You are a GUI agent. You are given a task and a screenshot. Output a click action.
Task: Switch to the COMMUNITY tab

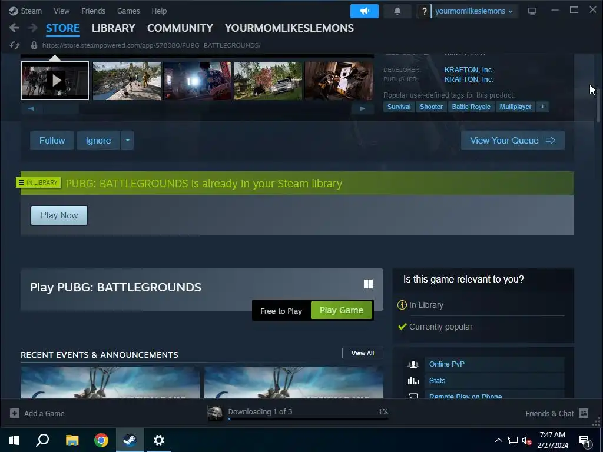click(180, 28)
